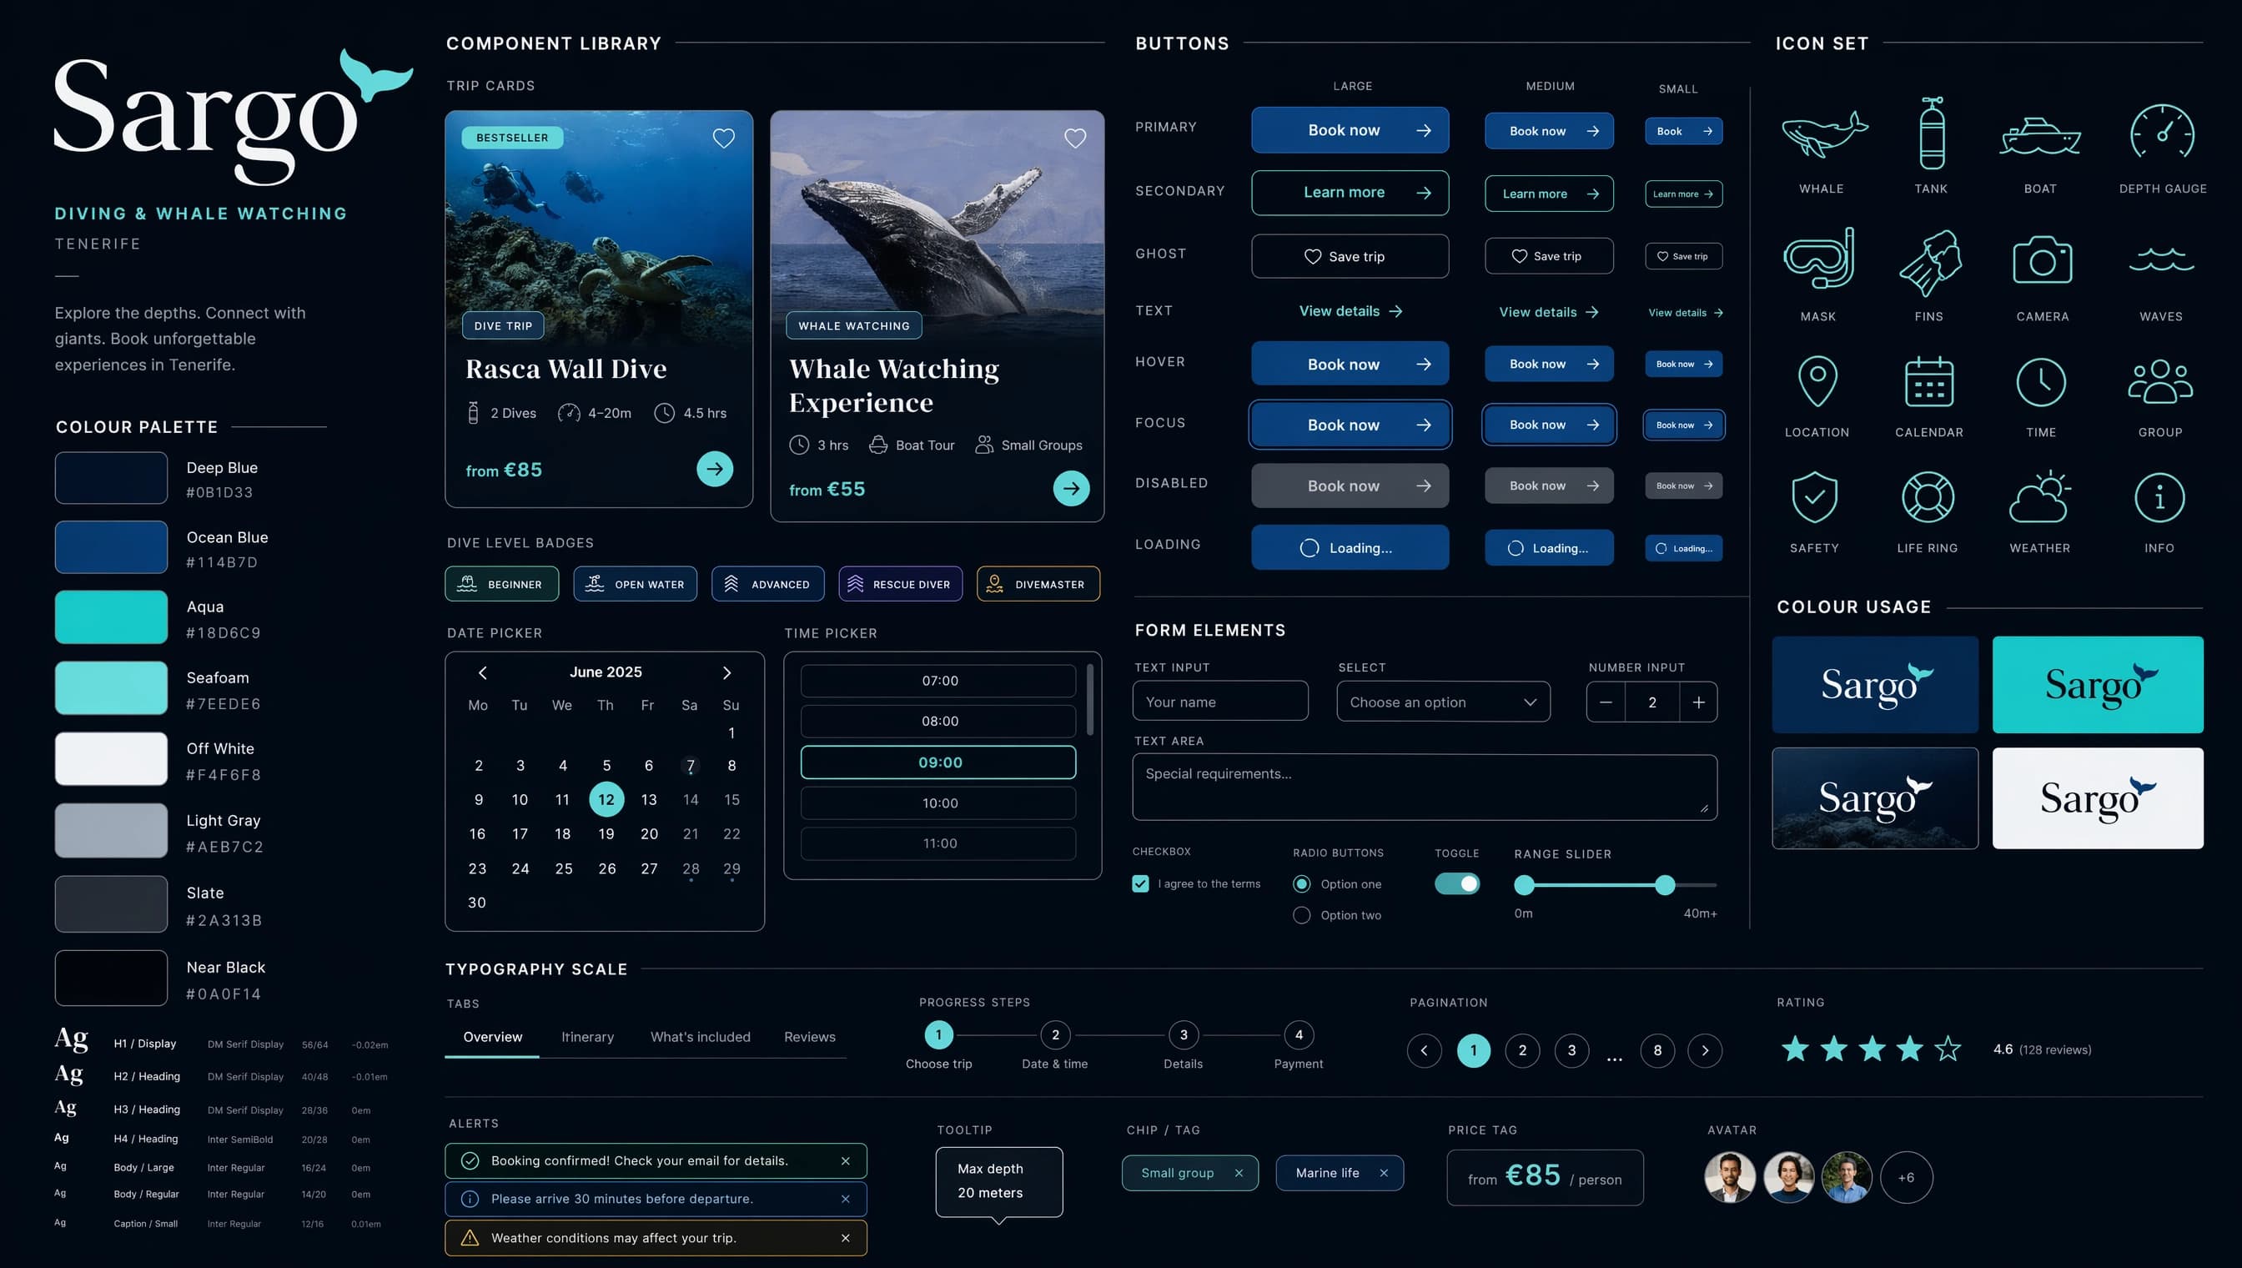The image size is (2242, 1268).
Task: Remove the Marine life chip
Action: [x=1383, y=1173]
